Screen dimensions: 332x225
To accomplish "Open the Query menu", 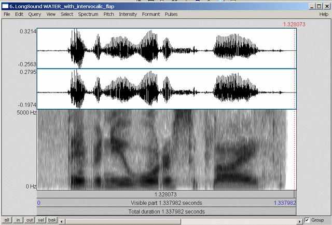I will point(35,14).
